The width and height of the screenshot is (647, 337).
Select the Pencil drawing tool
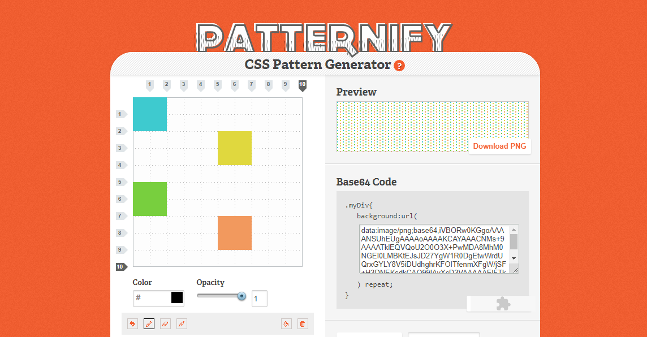149,324
